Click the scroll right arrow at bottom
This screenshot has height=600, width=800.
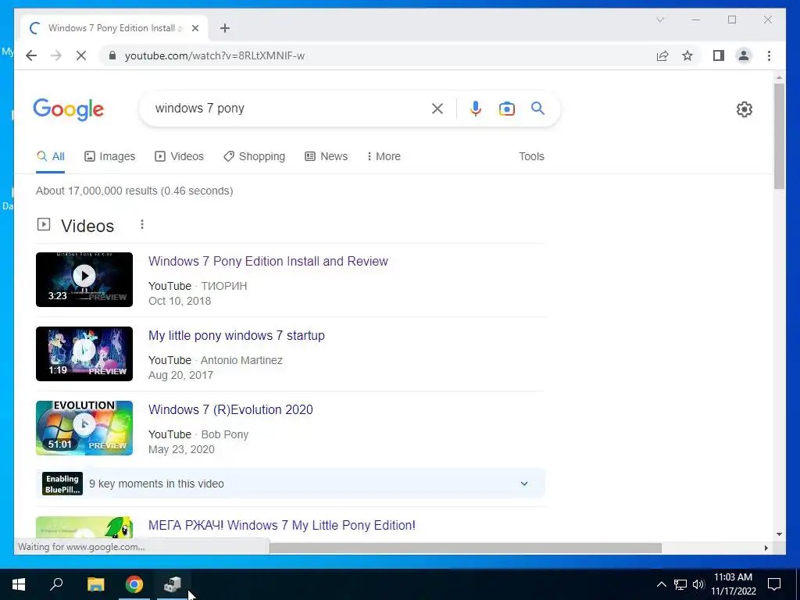coord(766,548)
